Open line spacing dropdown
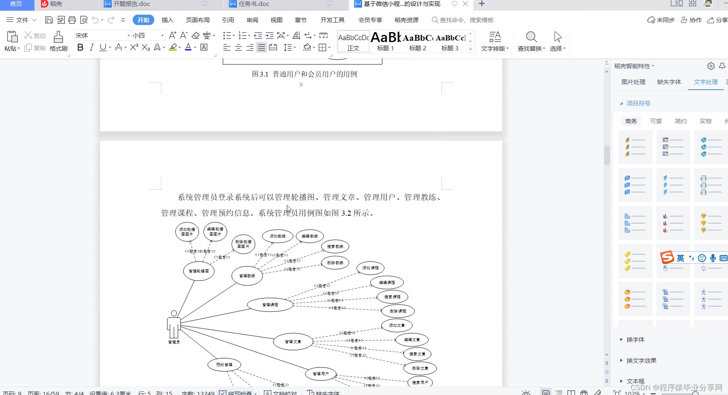Viewport: 728px width, 395px height. 294,47
